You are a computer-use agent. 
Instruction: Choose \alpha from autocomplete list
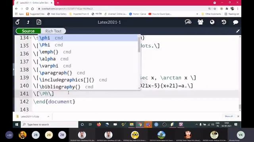click(x=88, y=59)
